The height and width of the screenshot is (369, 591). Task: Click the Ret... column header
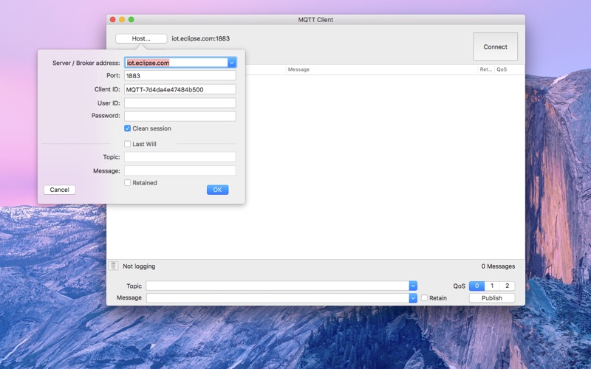[x=486, y=69]
